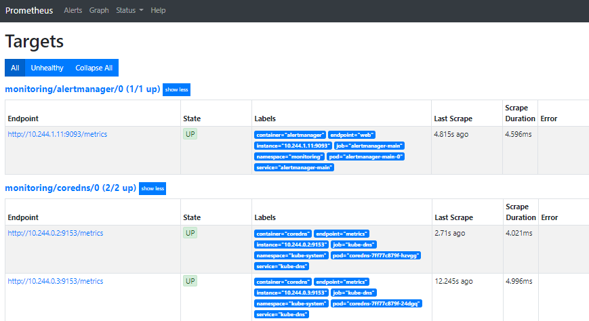Click the service="alertmanager-main" label

[x=294, y=167]
